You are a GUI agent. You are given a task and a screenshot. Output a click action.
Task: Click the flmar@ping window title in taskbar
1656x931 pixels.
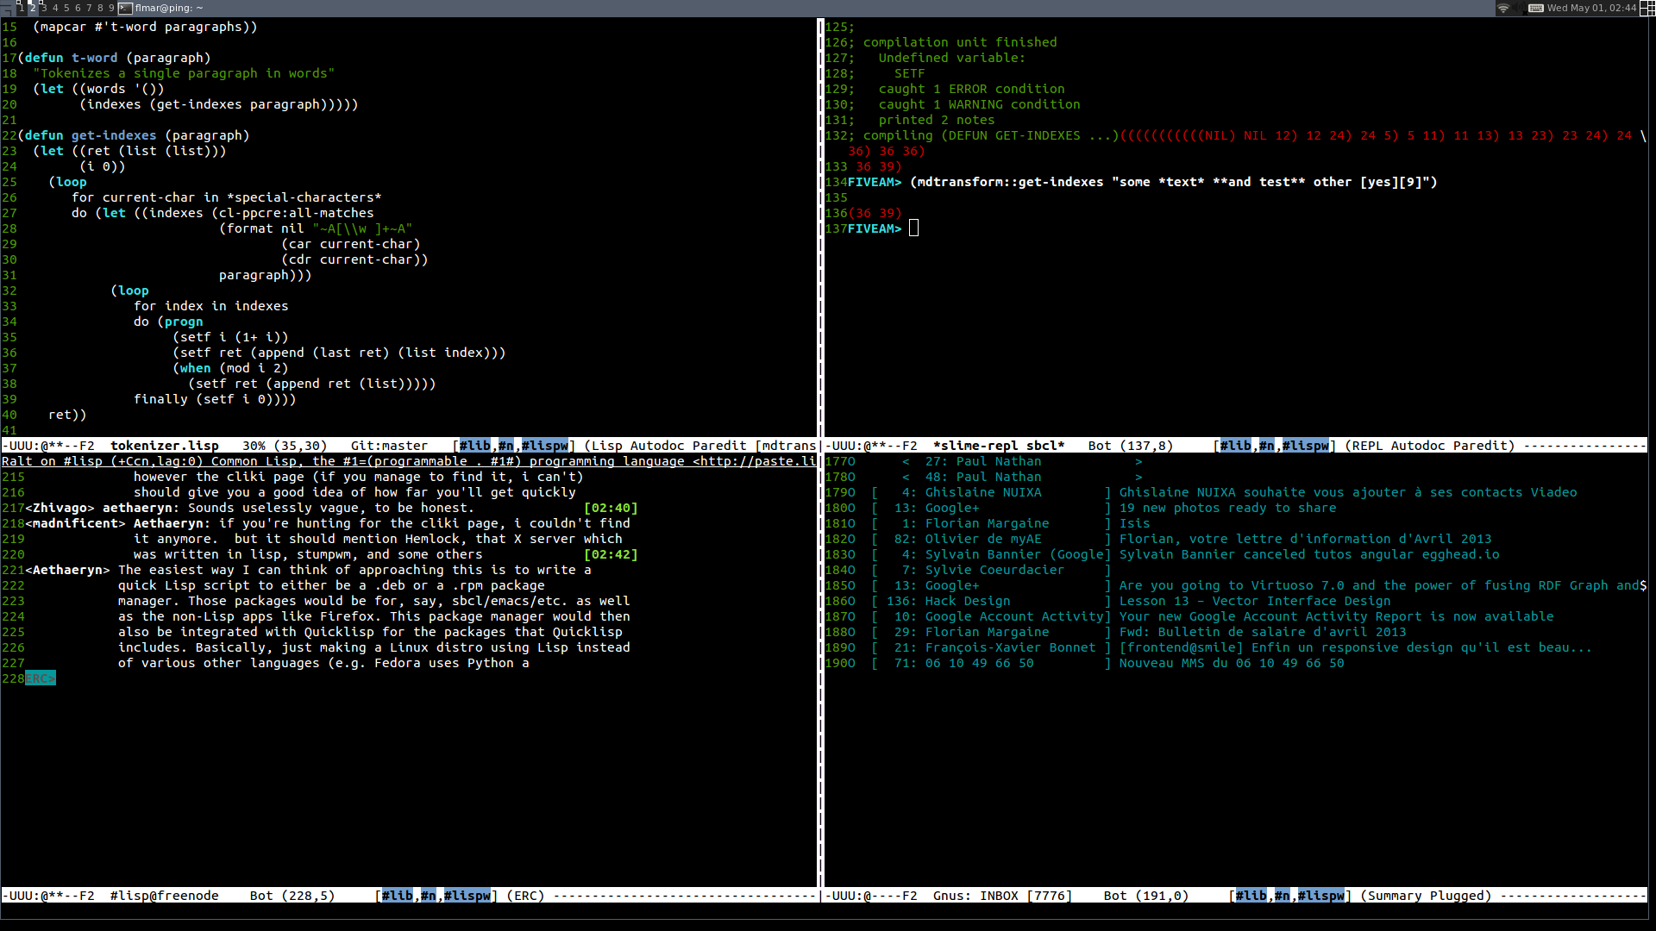tap(169, 8)
